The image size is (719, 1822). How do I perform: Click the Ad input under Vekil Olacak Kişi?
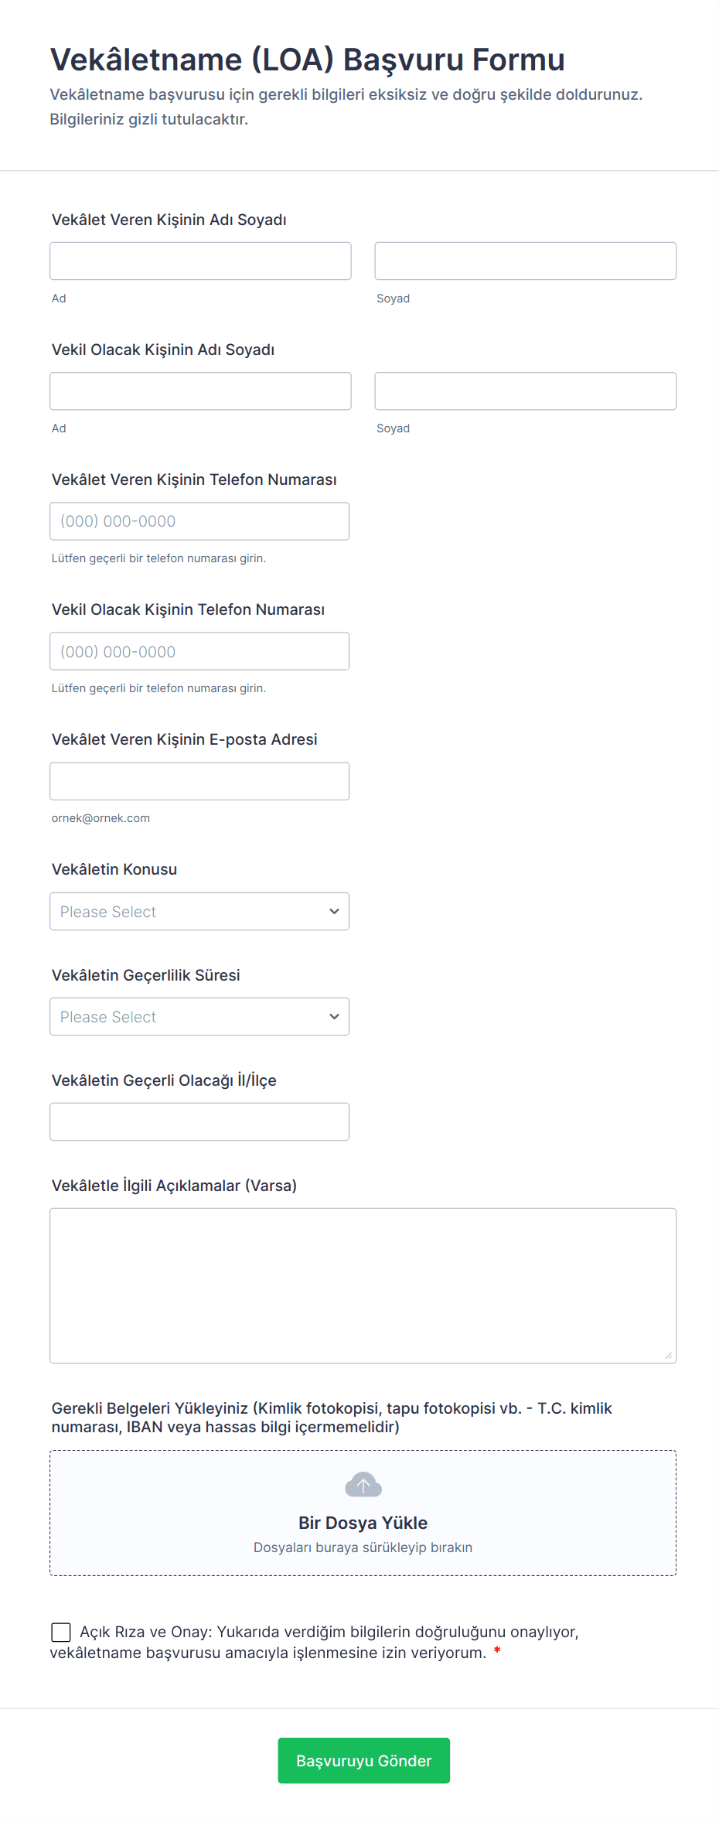click(199, 391)
